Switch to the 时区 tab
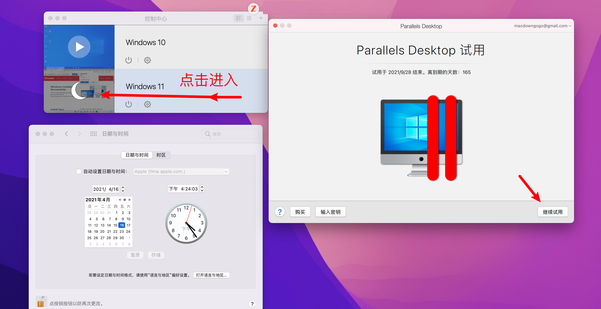601x309 pixels. (161, 155)
